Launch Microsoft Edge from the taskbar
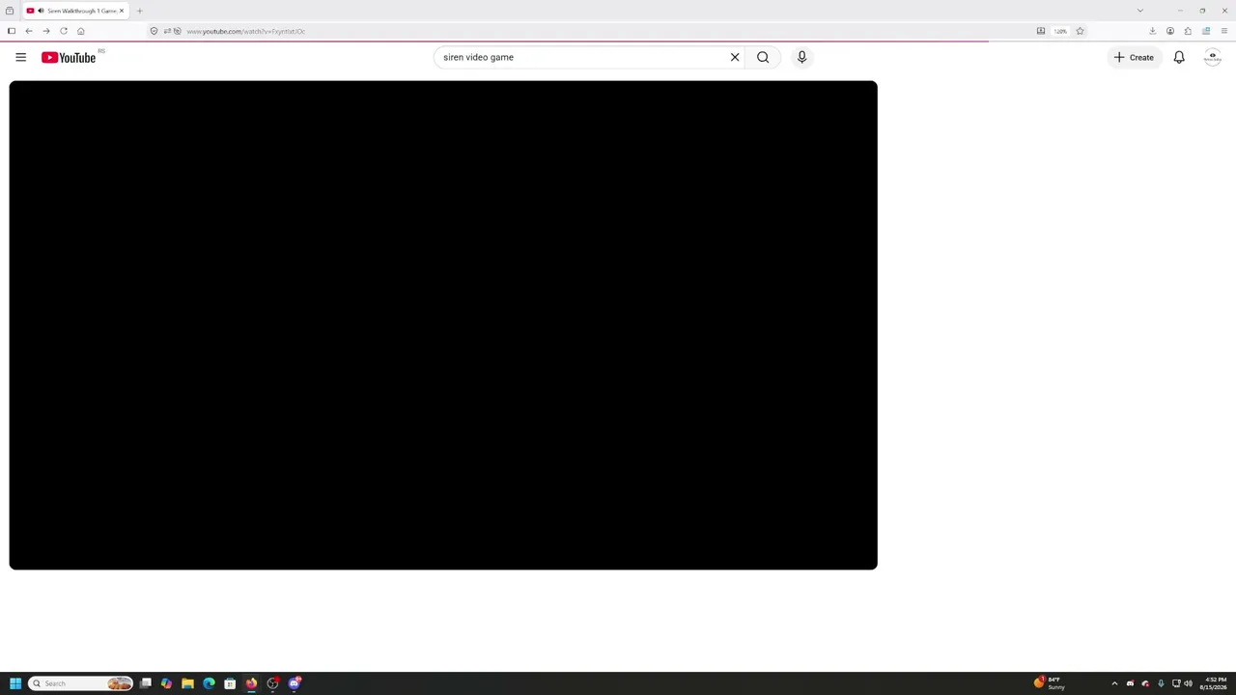The width and height of the screenshot is (1236, 695). (209, 683)
